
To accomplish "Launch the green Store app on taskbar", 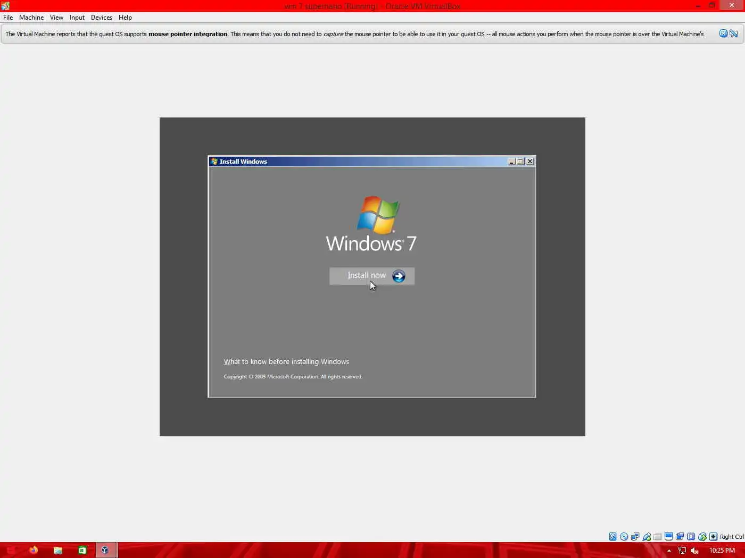I will click(82, 550).
